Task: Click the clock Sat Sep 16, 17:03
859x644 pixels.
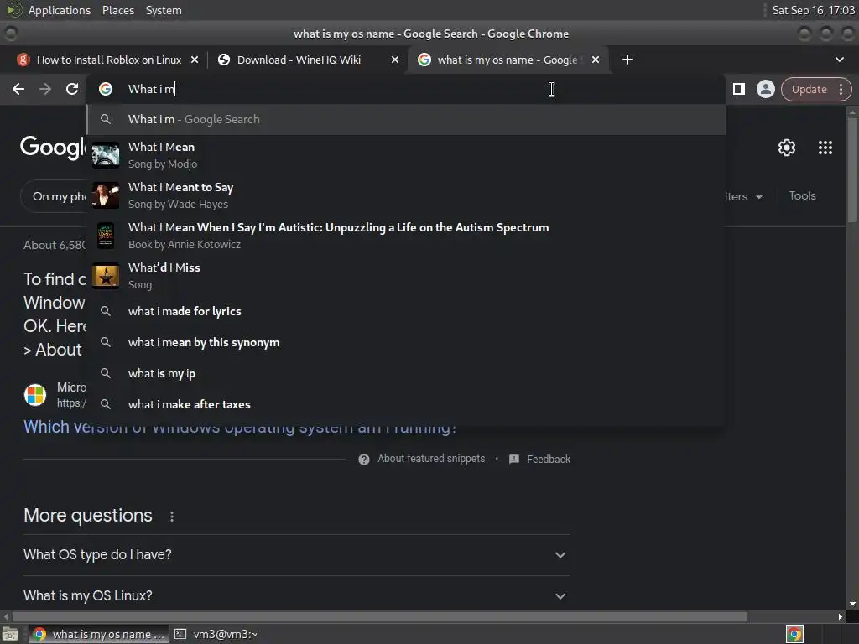Action: tap(813, 10)
